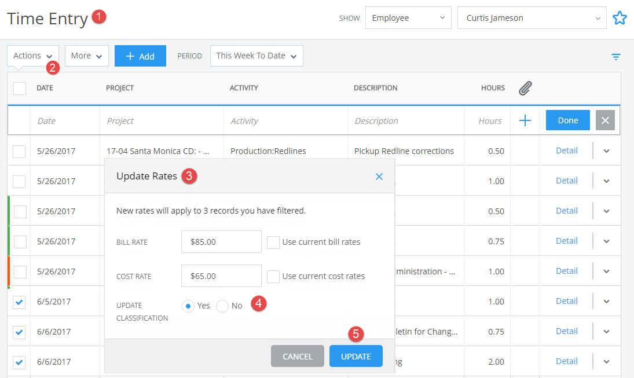Change the This Week To Date period
The width and height of the screenshot is (634, 378).
[256, 56]
